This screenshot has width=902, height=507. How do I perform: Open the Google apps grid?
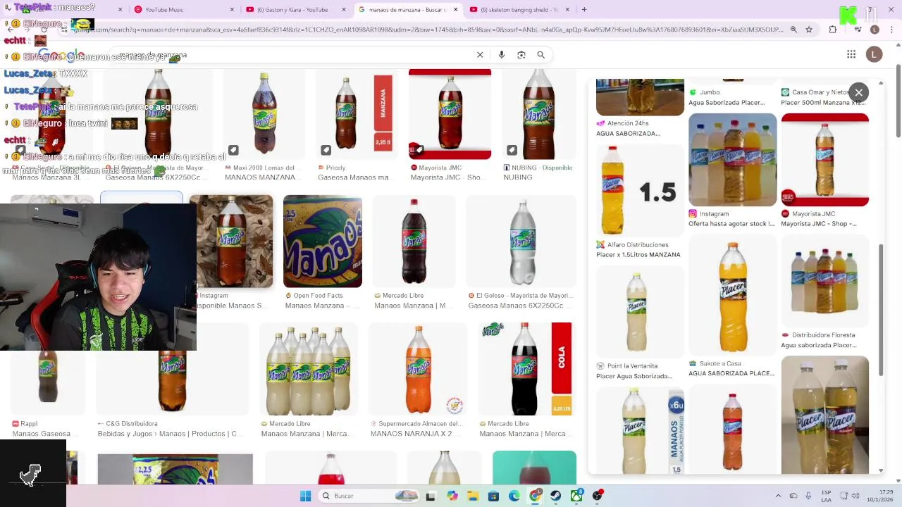click(x=851, y=55)
